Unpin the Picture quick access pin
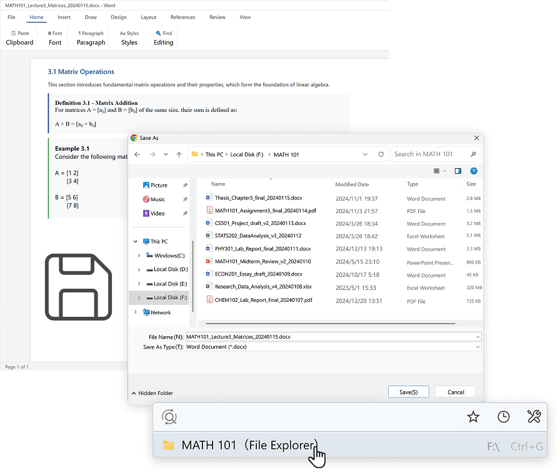The image size is (560, 473). [x=185, y=186]
